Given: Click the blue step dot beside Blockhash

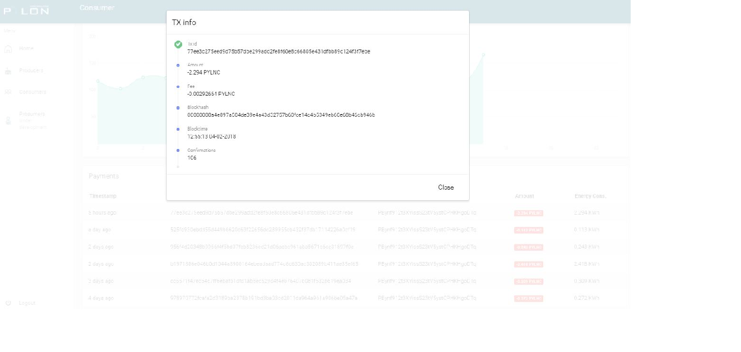Looking at the screenshot, I should coord(178,108).
